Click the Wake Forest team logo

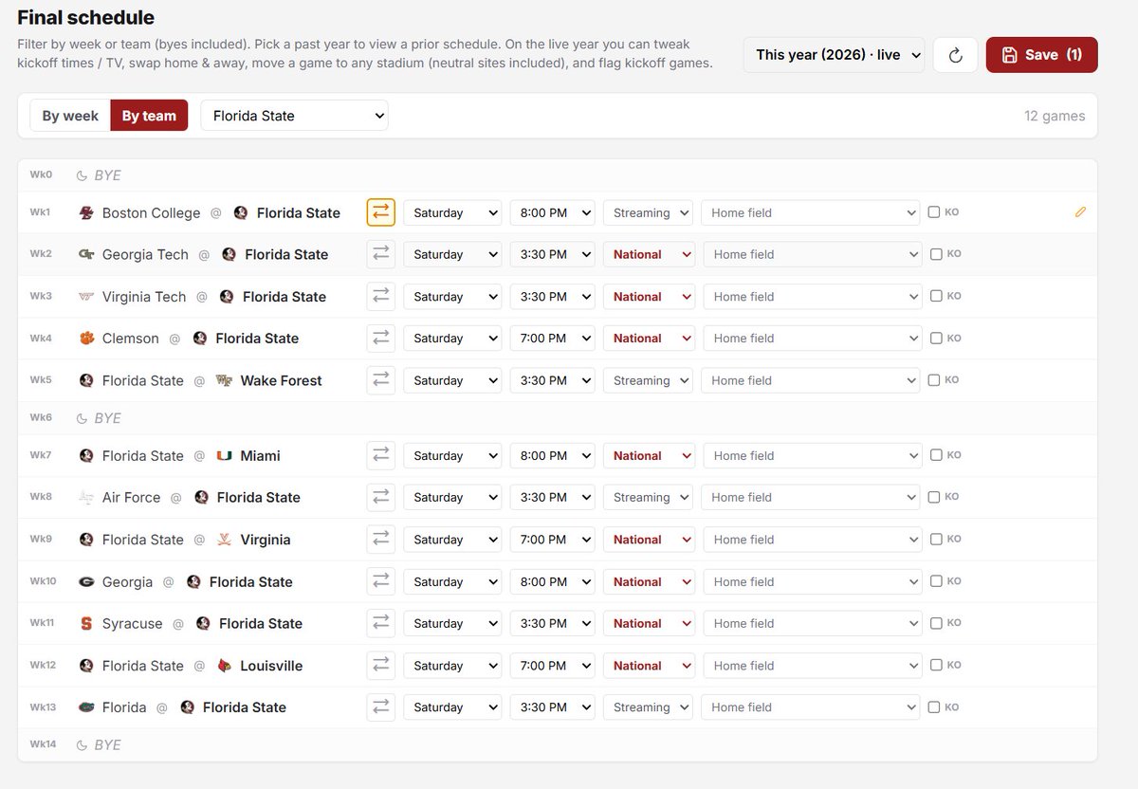tap(225, 380)
